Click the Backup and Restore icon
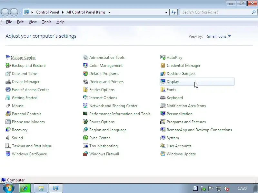This screenshot has width=258, height=193. [8, 66]
